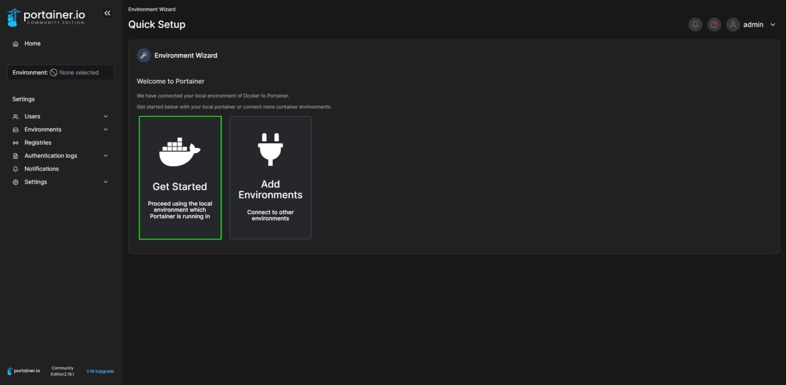This screenshot has width=786, height=385.
Task: Click the 2.16.1 Upgrade link
Action: [x=100, y=371]
